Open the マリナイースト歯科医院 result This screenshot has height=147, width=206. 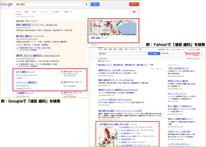point(26,82)
